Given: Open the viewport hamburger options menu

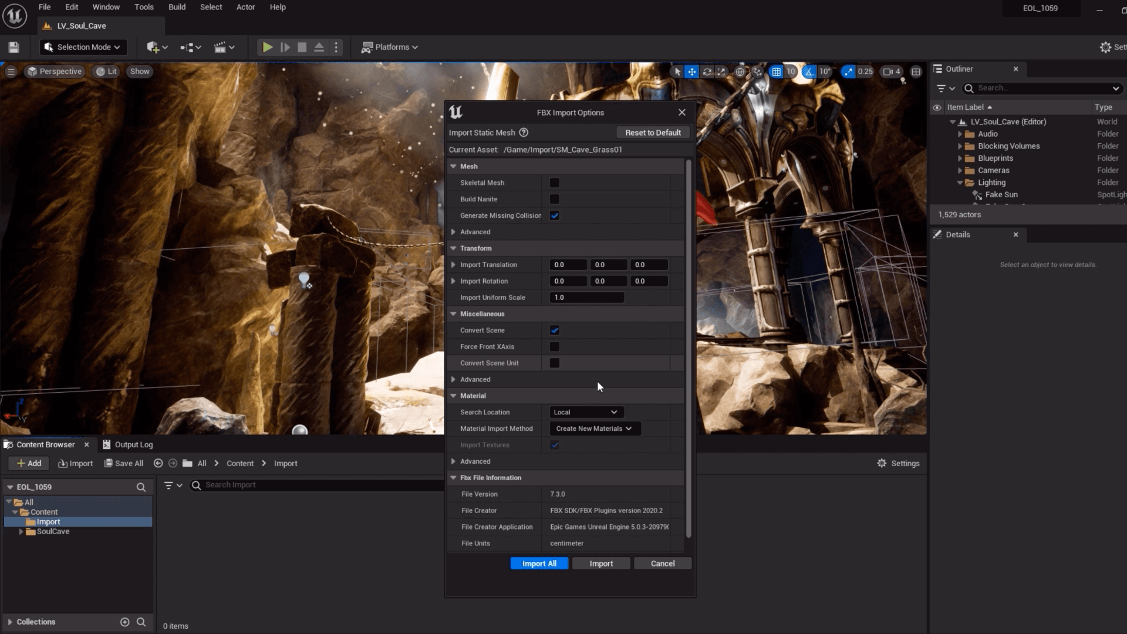Looking at the screenshot, I should coord(11,72).
